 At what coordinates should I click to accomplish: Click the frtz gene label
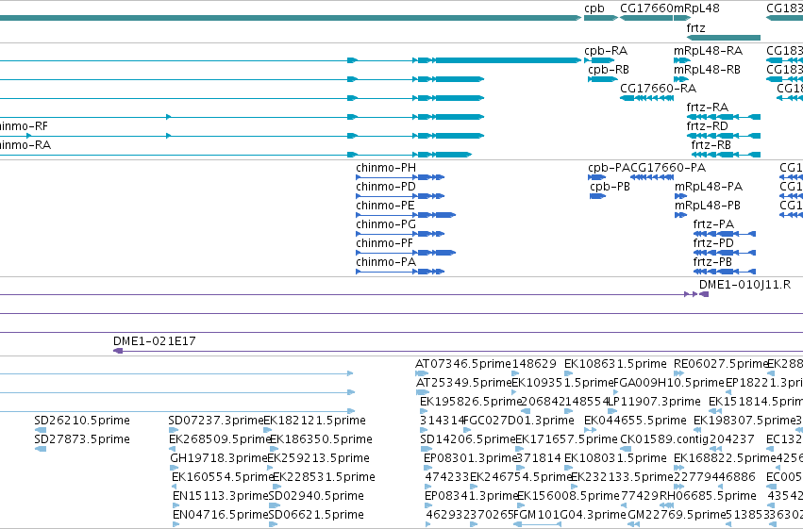coord(696,28)
